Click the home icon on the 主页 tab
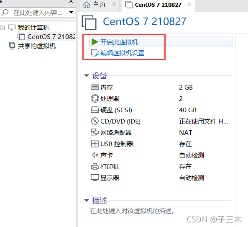Image resolution: width=248 pixels, height=227 pixels. pyautogui.click(x=87, y=5)
